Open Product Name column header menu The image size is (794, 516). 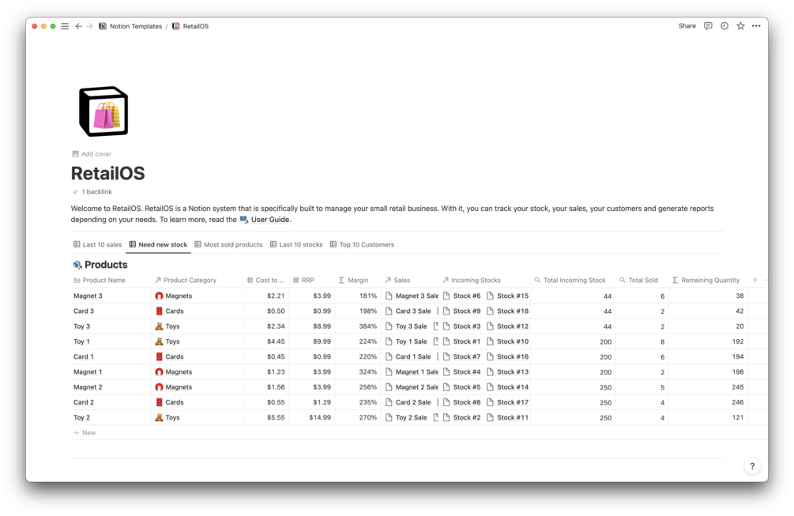tap(100, 280)
